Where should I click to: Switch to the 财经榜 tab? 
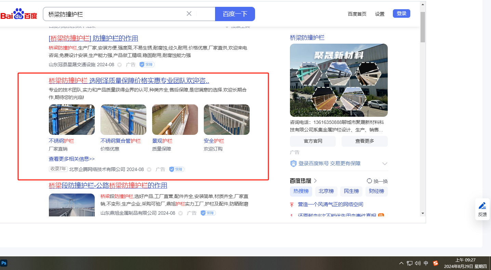pyautogui.click(x=377, y=191)
